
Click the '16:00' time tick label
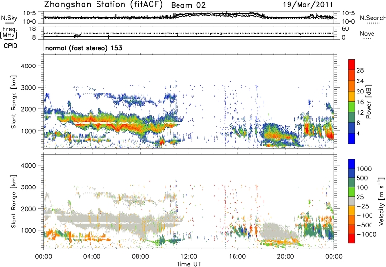[x=237, y=257]
